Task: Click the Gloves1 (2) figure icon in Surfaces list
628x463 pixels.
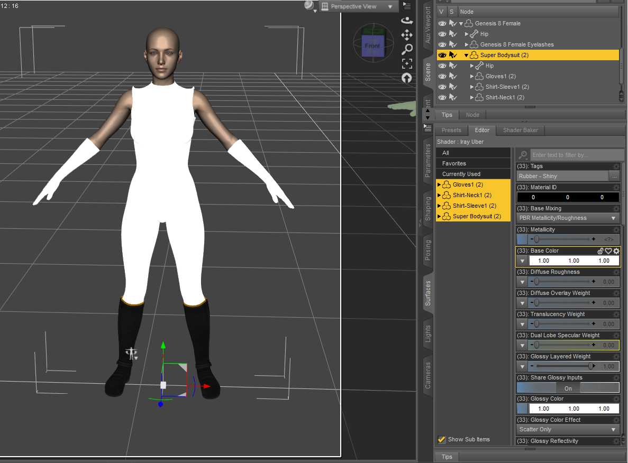Action: tap(447, 184)
